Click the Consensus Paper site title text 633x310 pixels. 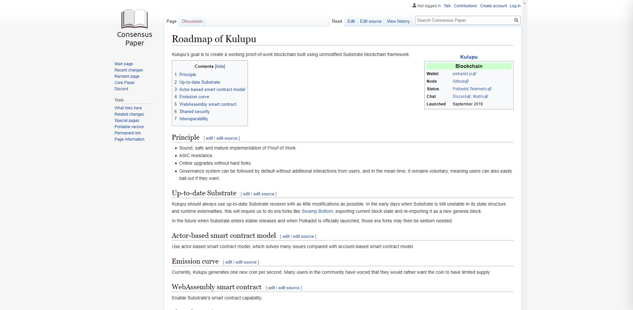point(135,39)
